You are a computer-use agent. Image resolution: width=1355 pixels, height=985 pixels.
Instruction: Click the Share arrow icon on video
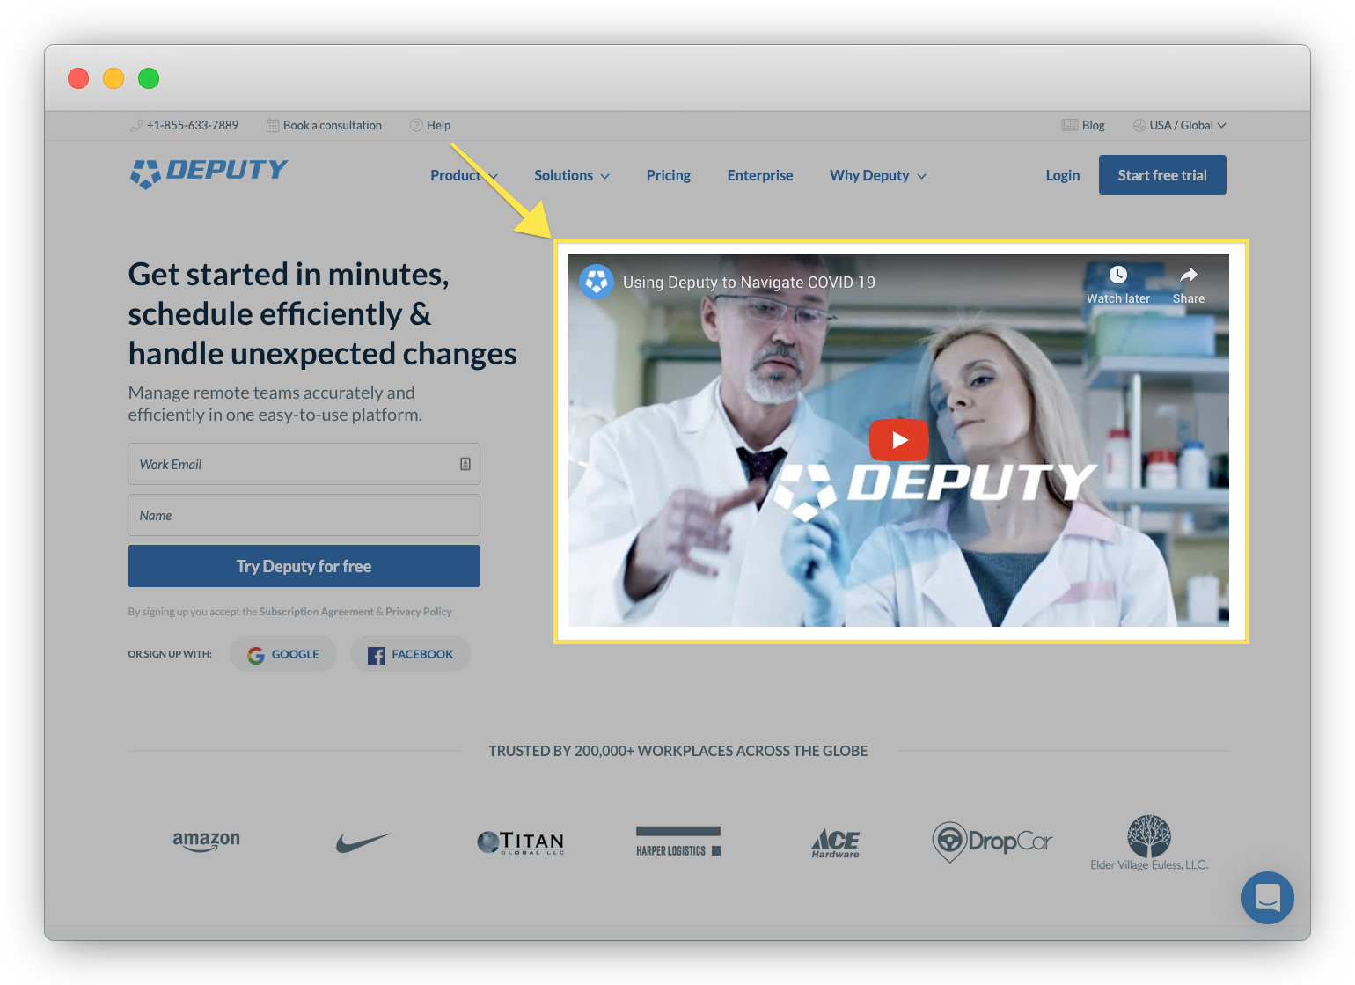(1188, 275)
